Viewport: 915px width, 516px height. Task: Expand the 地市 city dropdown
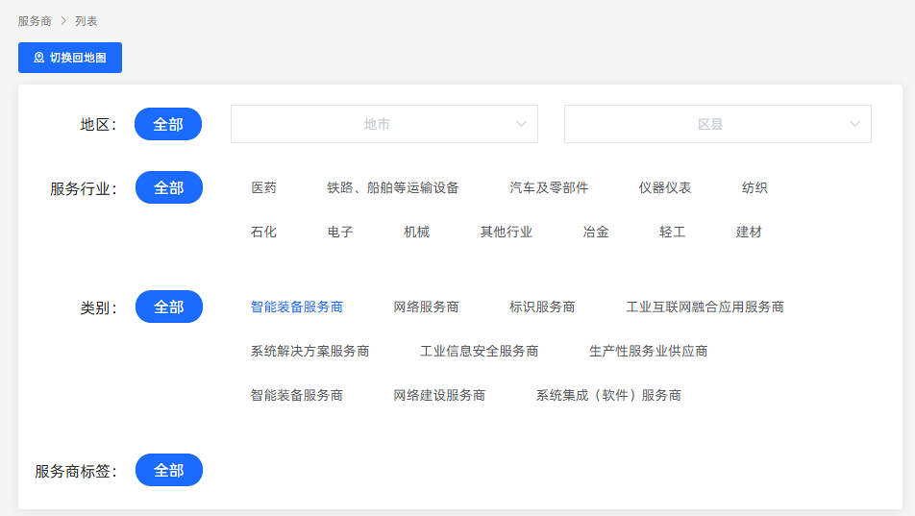[x=383, y=124]
